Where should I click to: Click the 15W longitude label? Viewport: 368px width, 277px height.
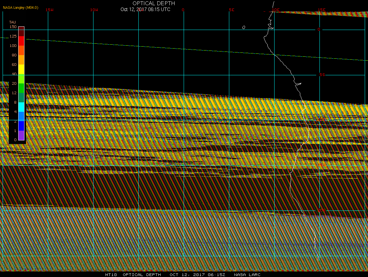(50, 10)
